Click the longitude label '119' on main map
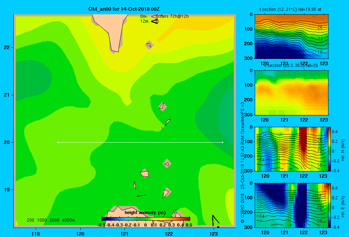 pyautogui.click(x=36, y=234)
